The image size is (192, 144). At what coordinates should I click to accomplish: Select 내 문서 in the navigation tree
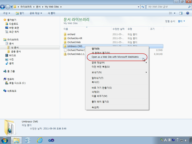point(13,47)
